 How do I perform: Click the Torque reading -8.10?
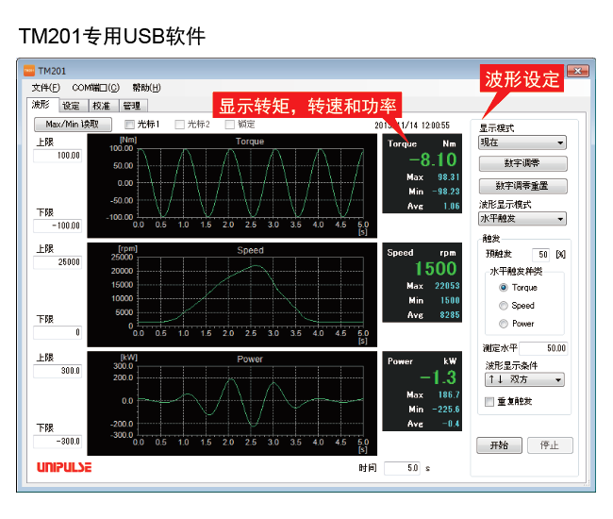[x=433, y=159]
